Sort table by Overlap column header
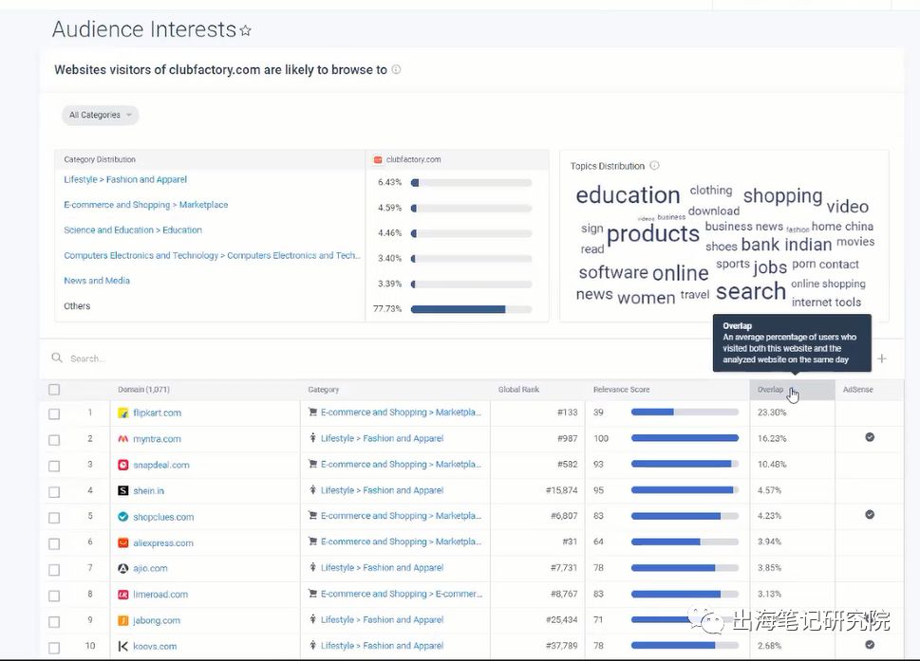Viewport: 920px width, 661px height. (771, 390)
